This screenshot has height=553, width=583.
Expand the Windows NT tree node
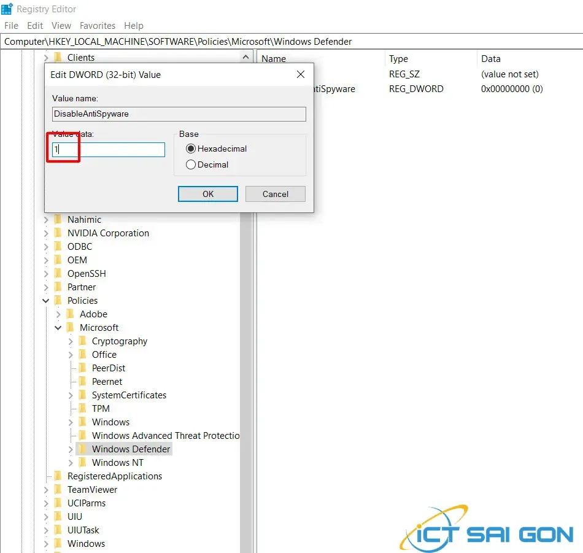tap(71, 462)
